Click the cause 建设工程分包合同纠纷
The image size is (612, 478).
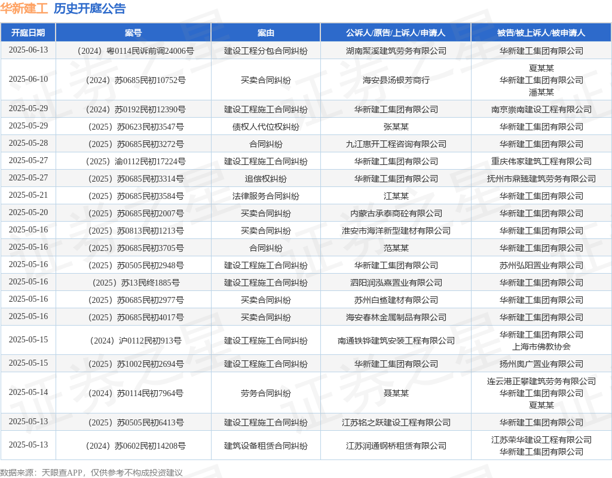[266, 51]
